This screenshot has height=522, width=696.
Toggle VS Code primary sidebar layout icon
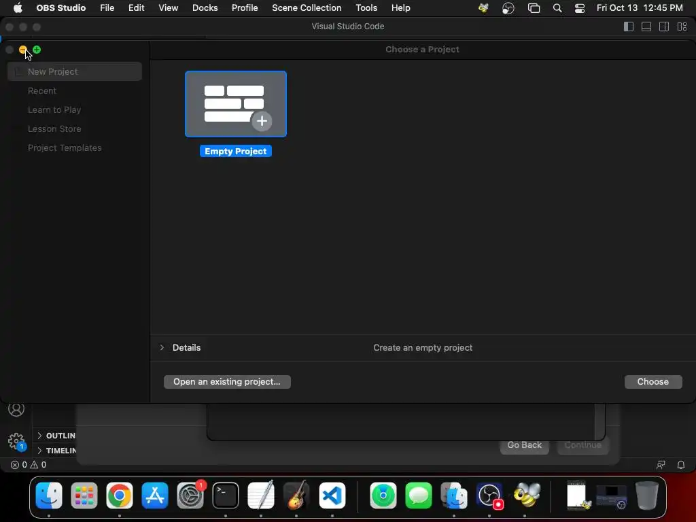coord(629,27)
